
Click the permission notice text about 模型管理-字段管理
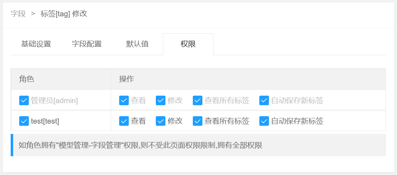pos(140,145)
